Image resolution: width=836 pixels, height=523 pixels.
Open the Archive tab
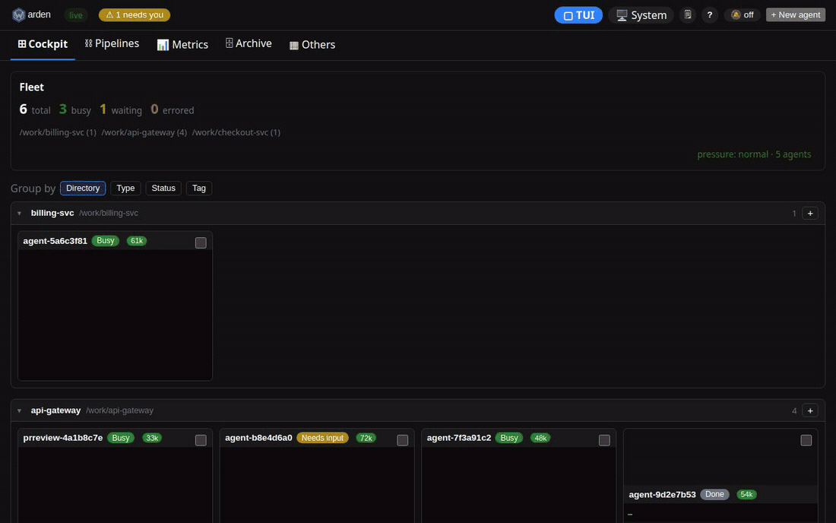click(x=249, y=44)
